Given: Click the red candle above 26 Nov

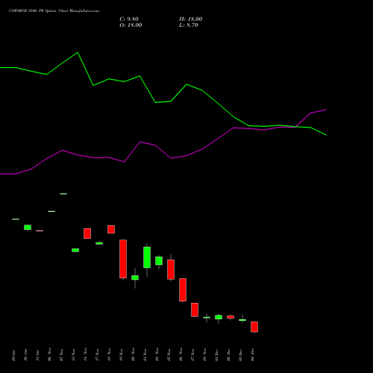Looking at the screenshot, I should (x=183, y=289).
